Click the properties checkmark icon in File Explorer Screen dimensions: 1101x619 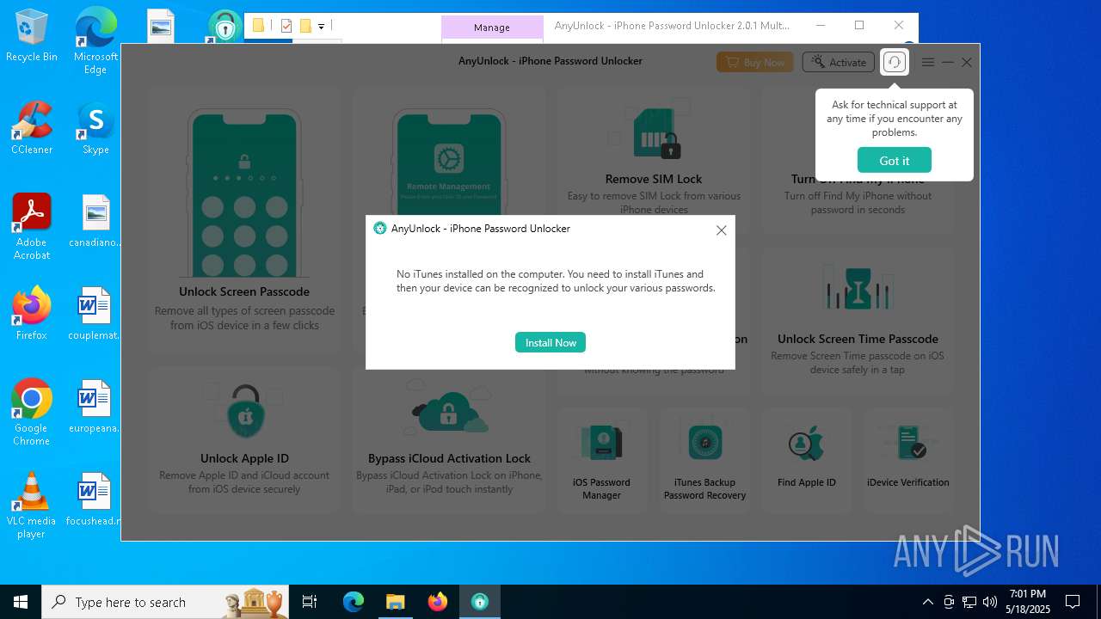(x=286, y=26)
